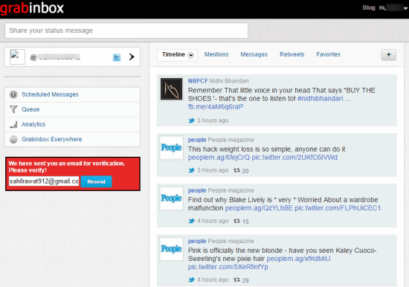Image resolution: width=409 pixels, height=287 pixels.
Task: Click Twitter bird icon on NBFCF tweet
Action: [191, 120]
